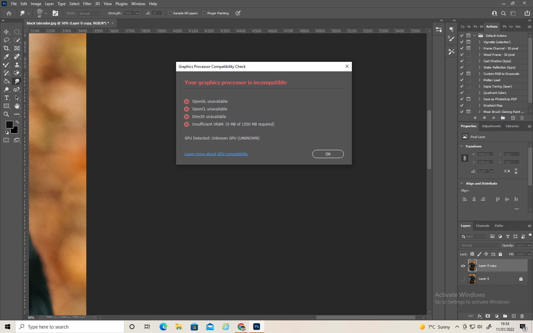This screenshot has height=333, width=533.
Task: Select the Smudge tool
Action: 17,82
